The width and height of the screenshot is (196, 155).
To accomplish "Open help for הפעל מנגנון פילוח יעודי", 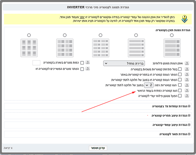I will click(x=187, y=96).
